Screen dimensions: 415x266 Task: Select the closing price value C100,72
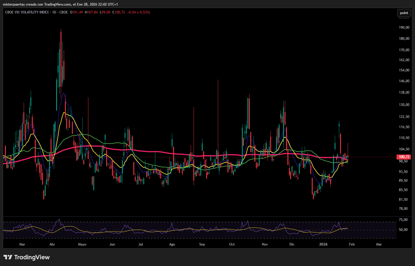point(119,12)
